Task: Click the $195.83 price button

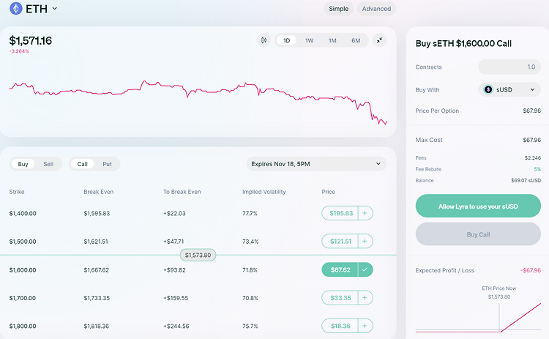Action: 341,213
